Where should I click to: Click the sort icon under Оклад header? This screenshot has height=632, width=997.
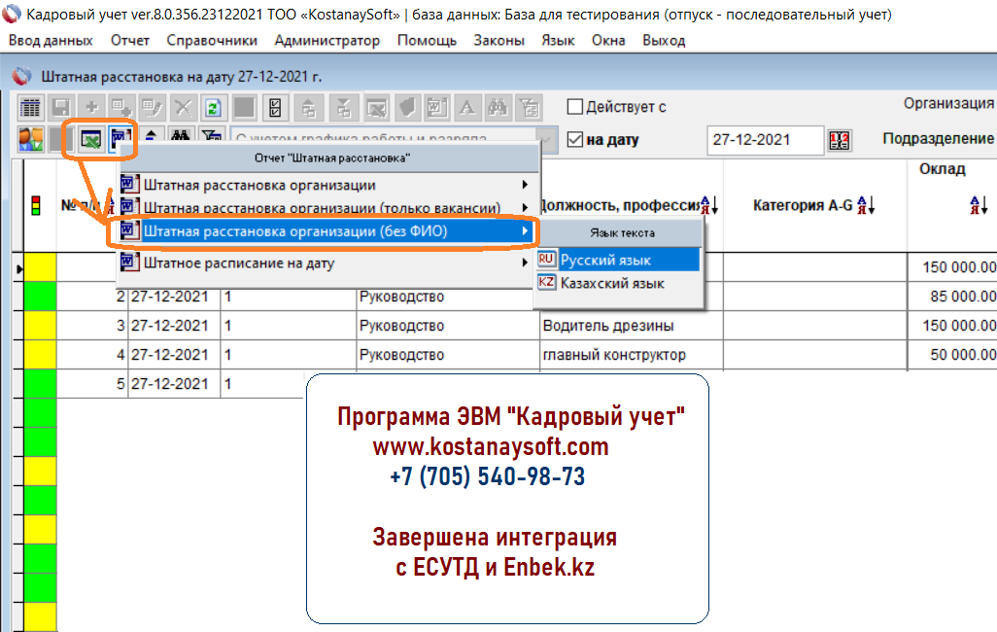click(979, 205)
